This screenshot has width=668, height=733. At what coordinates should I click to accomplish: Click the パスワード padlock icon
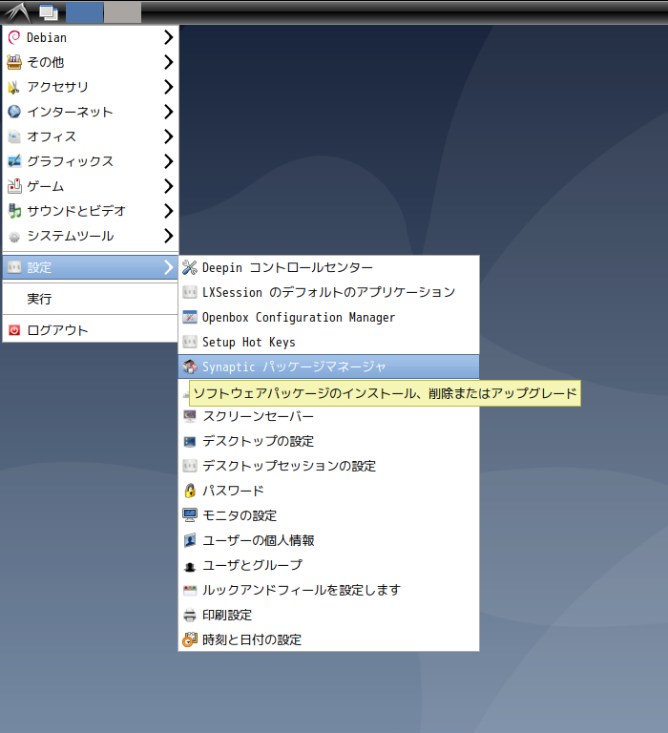190,491
